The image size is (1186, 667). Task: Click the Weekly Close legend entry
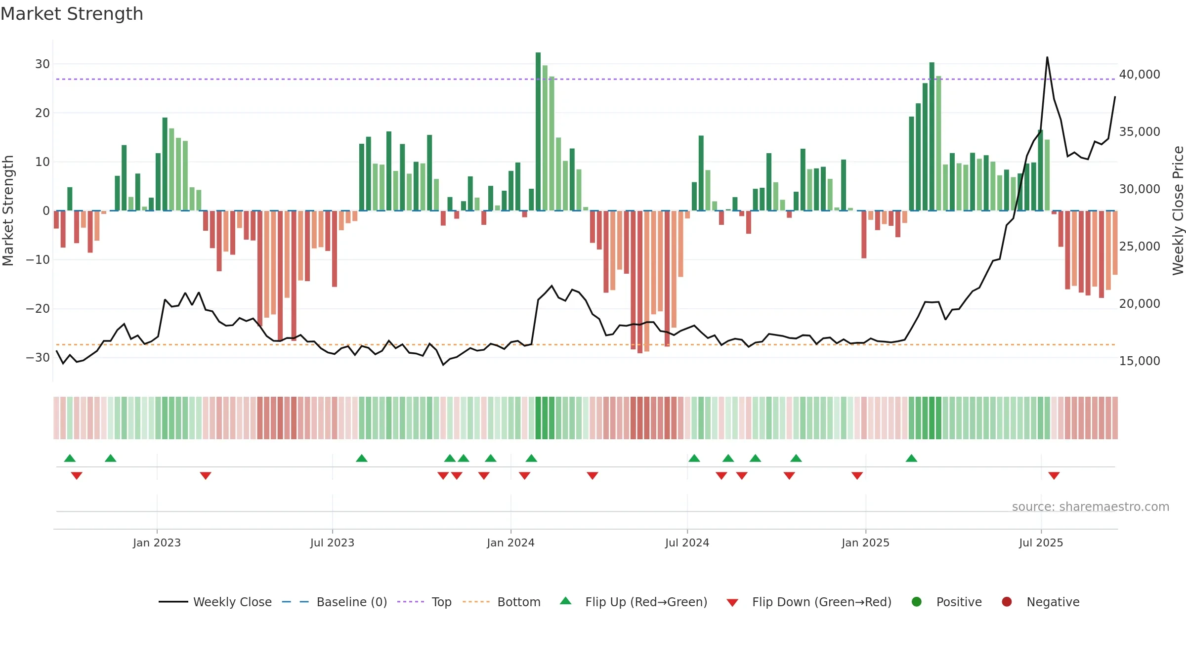click(215, 602)
